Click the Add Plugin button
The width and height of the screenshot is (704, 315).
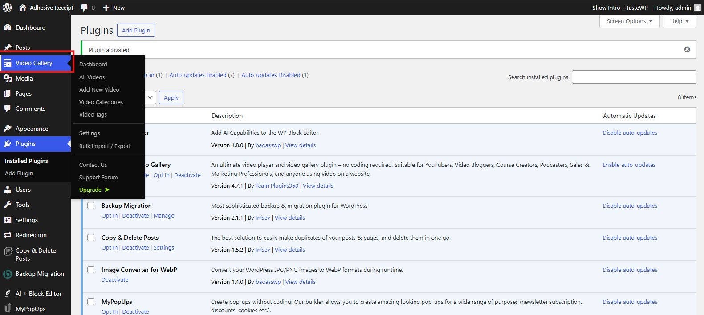point(136,30)
